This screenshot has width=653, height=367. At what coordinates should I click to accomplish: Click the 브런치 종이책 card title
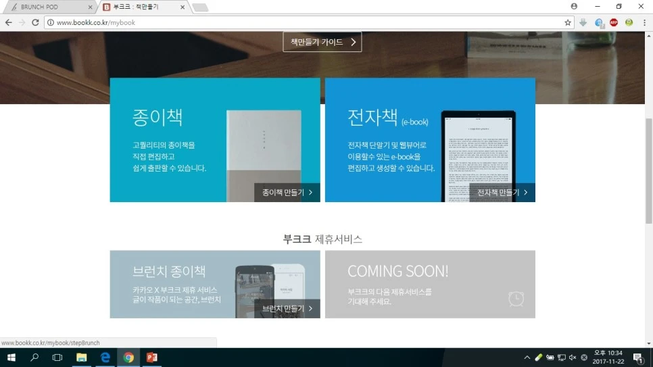pyautogui.click(x=169, y=272)
